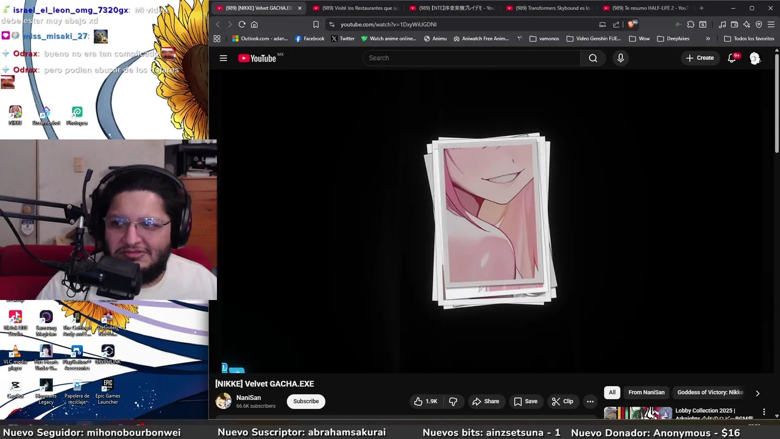Open VLC media player desktop shortcut
Image resolution: width=780 pixels, height=439 pixels.
coord(15,357)
